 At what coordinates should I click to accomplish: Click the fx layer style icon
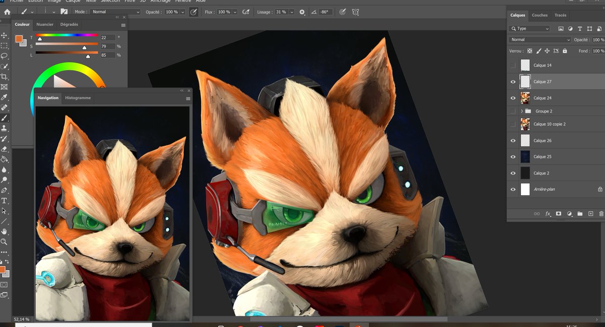[548, 214]
